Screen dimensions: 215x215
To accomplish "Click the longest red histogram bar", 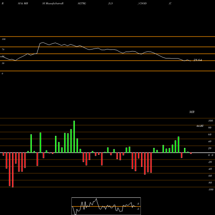I will [x=13, y=170].
